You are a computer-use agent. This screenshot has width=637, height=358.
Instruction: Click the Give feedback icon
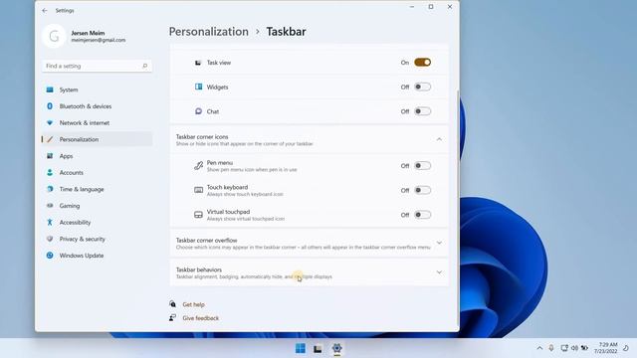pyautogui.click(x=172, y=318)
